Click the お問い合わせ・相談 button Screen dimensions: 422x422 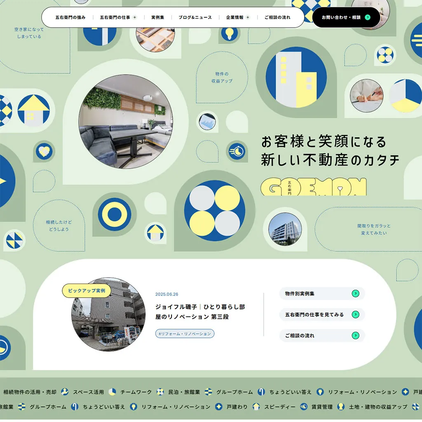345,17
